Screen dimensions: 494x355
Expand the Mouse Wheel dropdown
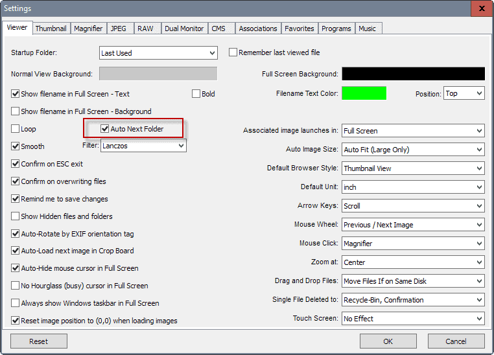point(414,225)
